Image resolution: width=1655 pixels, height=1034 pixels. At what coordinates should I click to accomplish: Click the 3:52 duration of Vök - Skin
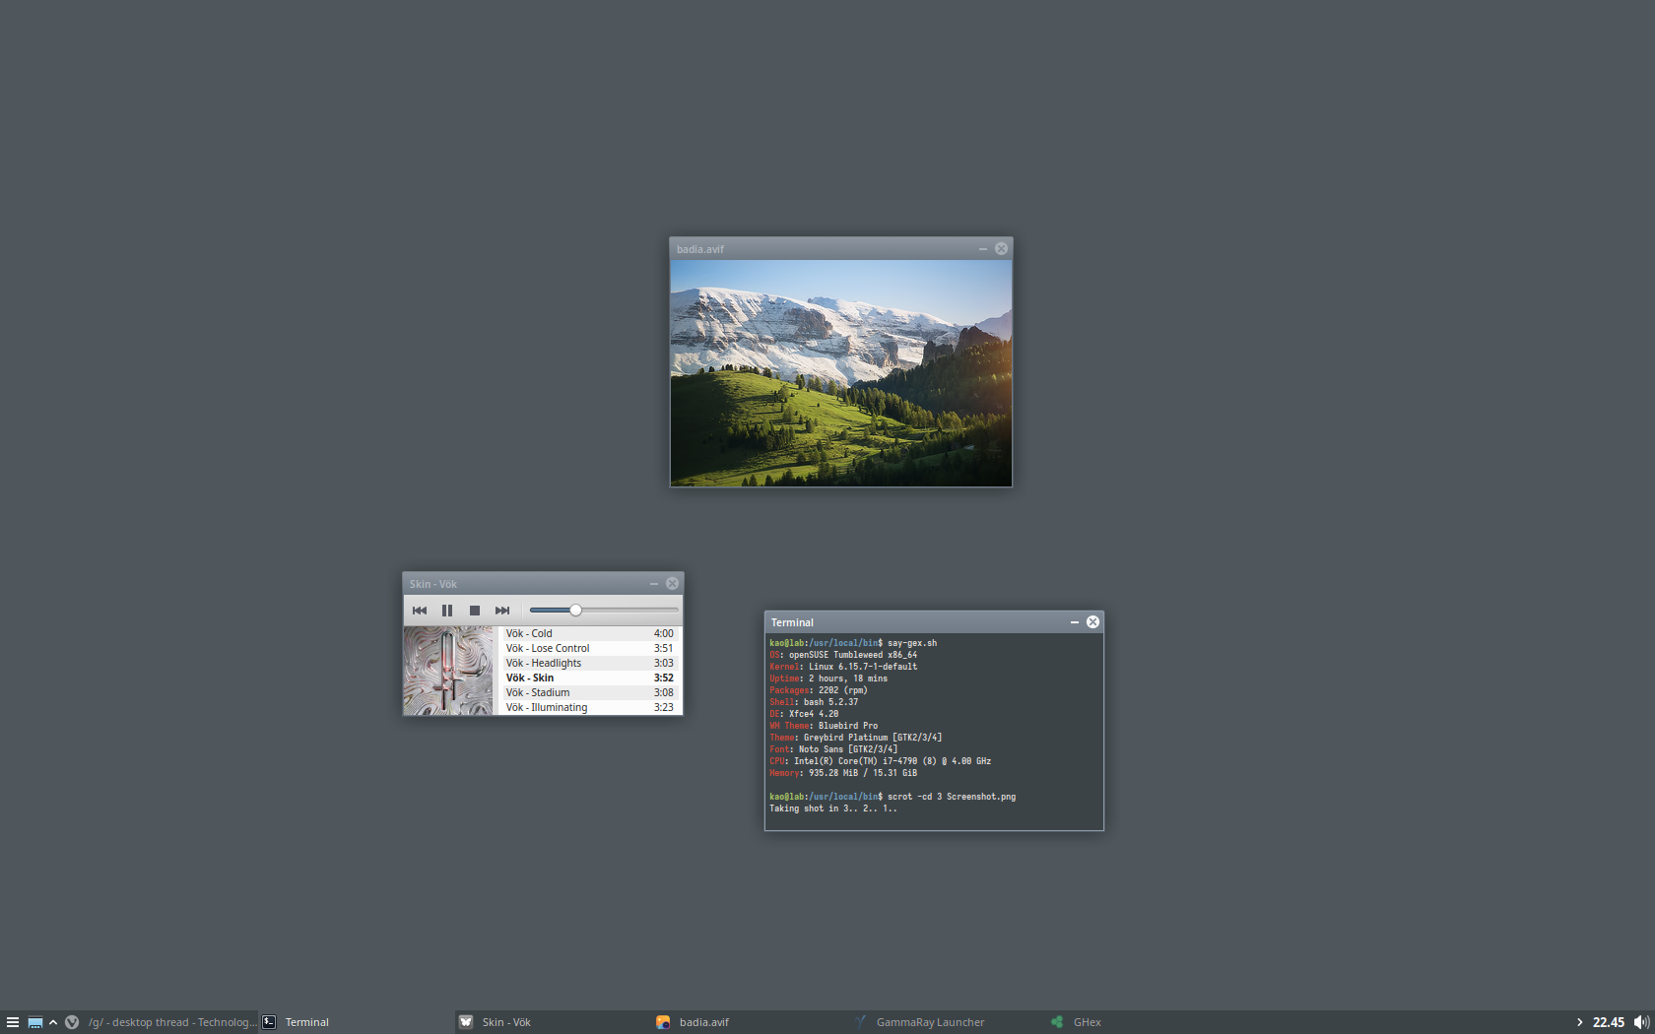[664, 678]
